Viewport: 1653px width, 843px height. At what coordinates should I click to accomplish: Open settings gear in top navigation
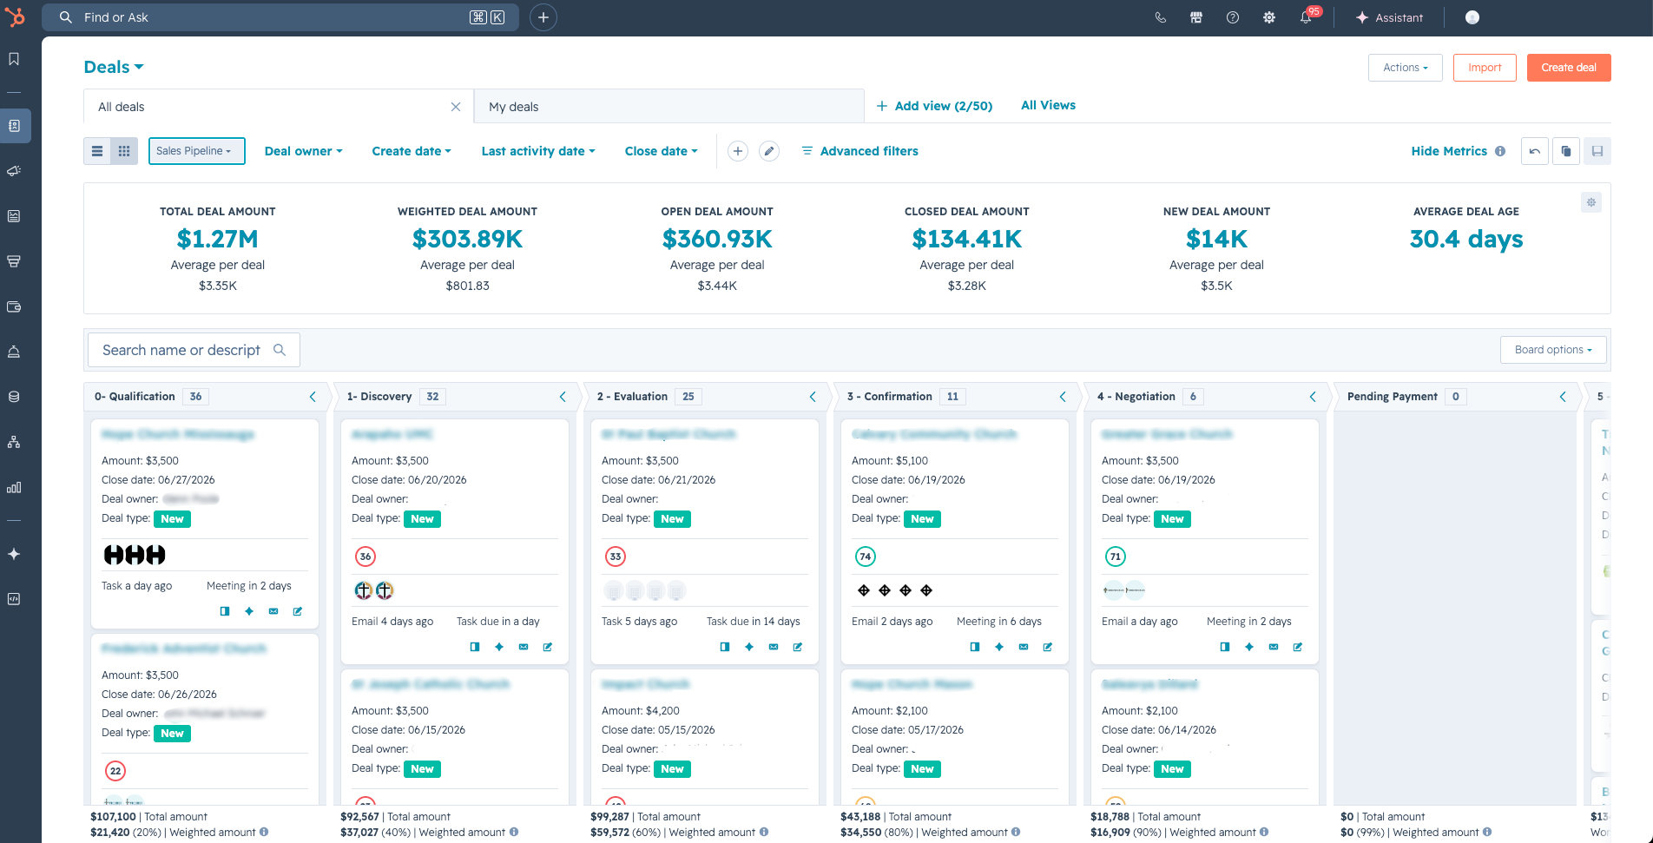pos(1269,17)
